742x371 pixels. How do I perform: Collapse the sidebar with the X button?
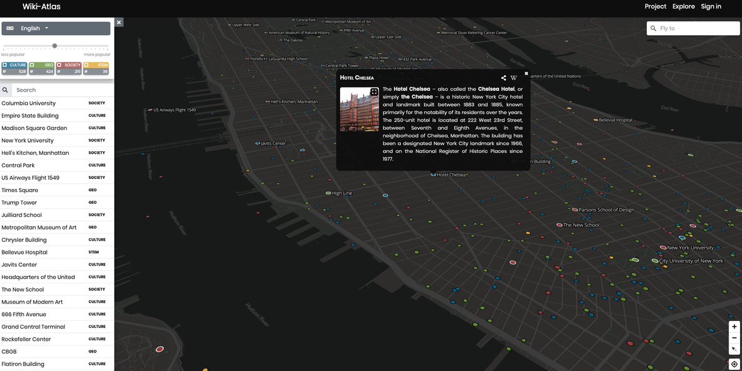(119, 22)
